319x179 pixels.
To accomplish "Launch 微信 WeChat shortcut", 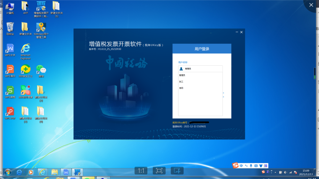I will pyautogui.click(x=41, y=71).
